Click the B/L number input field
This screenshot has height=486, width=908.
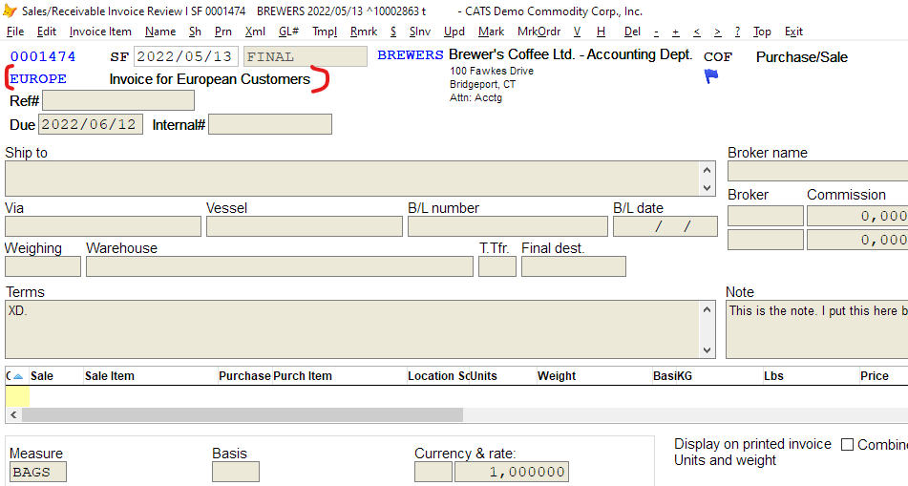pyautogui.click(x=508, y=226)
